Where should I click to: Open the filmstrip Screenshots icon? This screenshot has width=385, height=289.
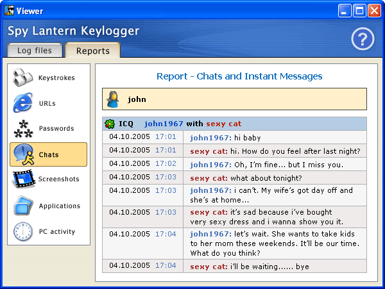(24, 179)
